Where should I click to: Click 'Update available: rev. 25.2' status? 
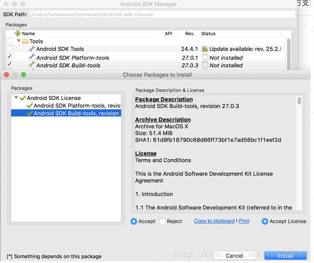pos(245,49)
